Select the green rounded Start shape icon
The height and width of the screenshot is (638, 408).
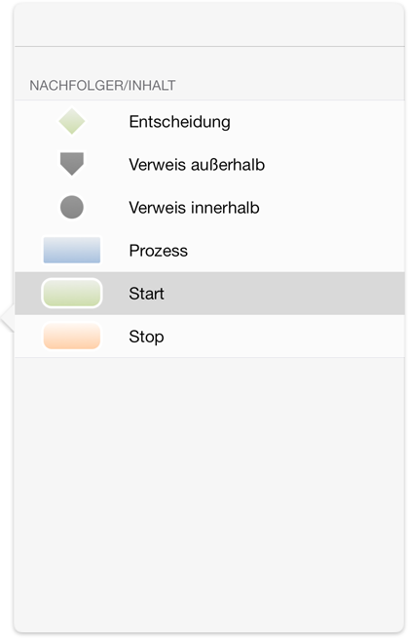72,293
